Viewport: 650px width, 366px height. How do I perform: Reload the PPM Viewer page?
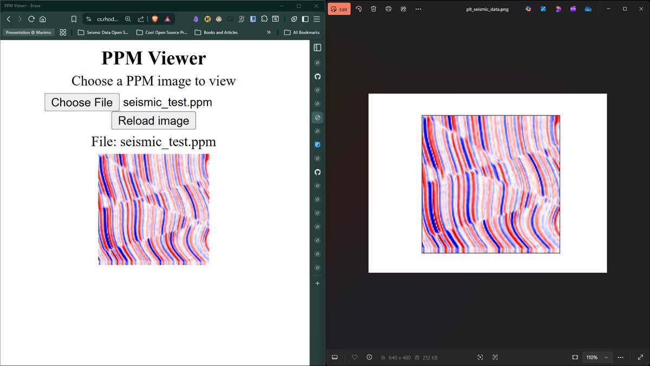click(32, 18)
